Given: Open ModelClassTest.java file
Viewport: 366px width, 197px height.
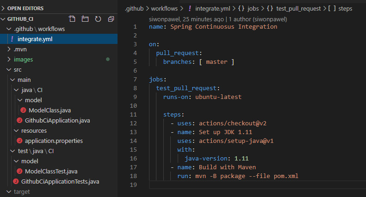Looking at the screenshot, I should [x=51, y=171].
